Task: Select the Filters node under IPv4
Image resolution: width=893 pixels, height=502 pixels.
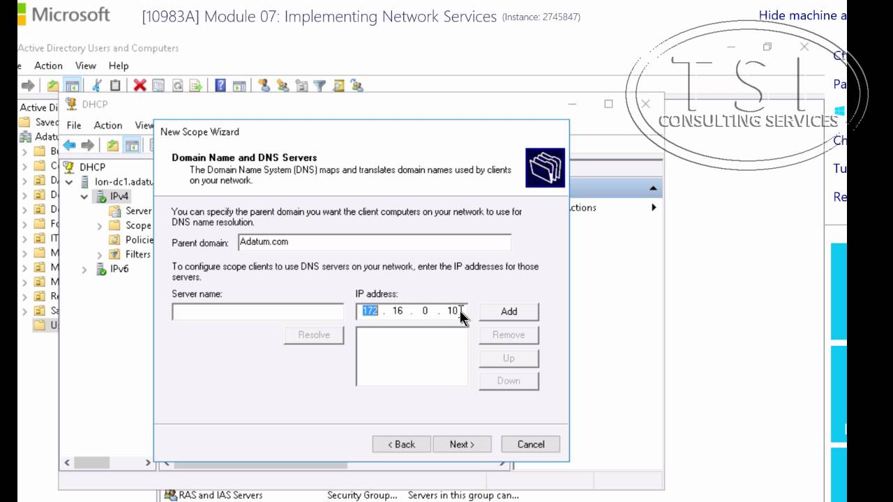Action: pos(138,254)
